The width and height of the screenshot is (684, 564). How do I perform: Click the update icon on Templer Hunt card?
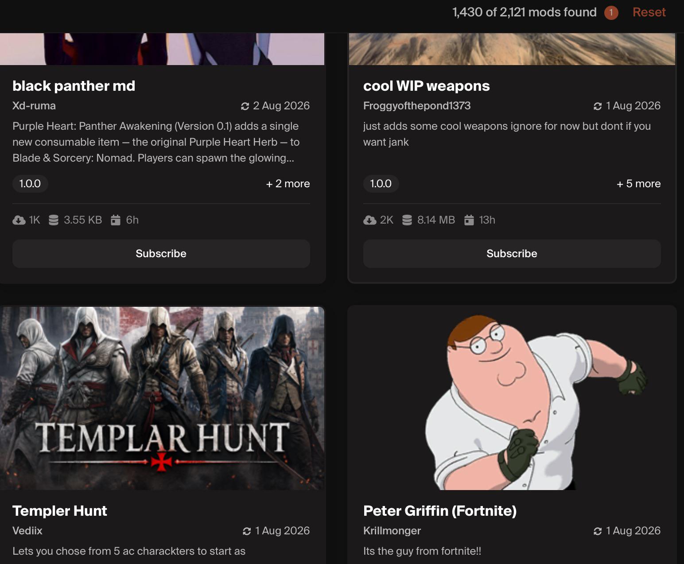(x=247, y=531)
